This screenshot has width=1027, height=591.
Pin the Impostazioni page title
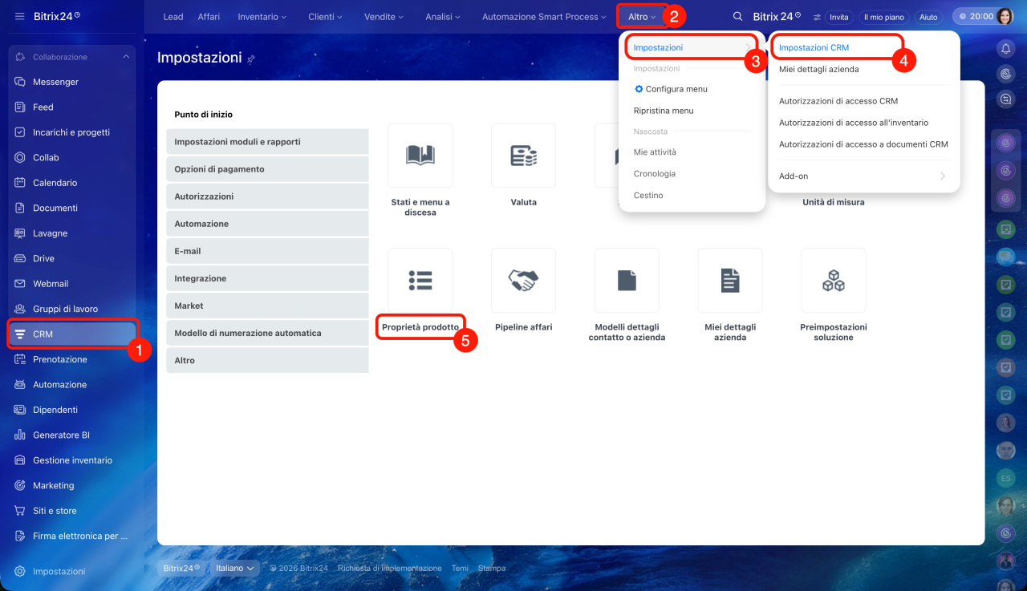click(251, 59)
